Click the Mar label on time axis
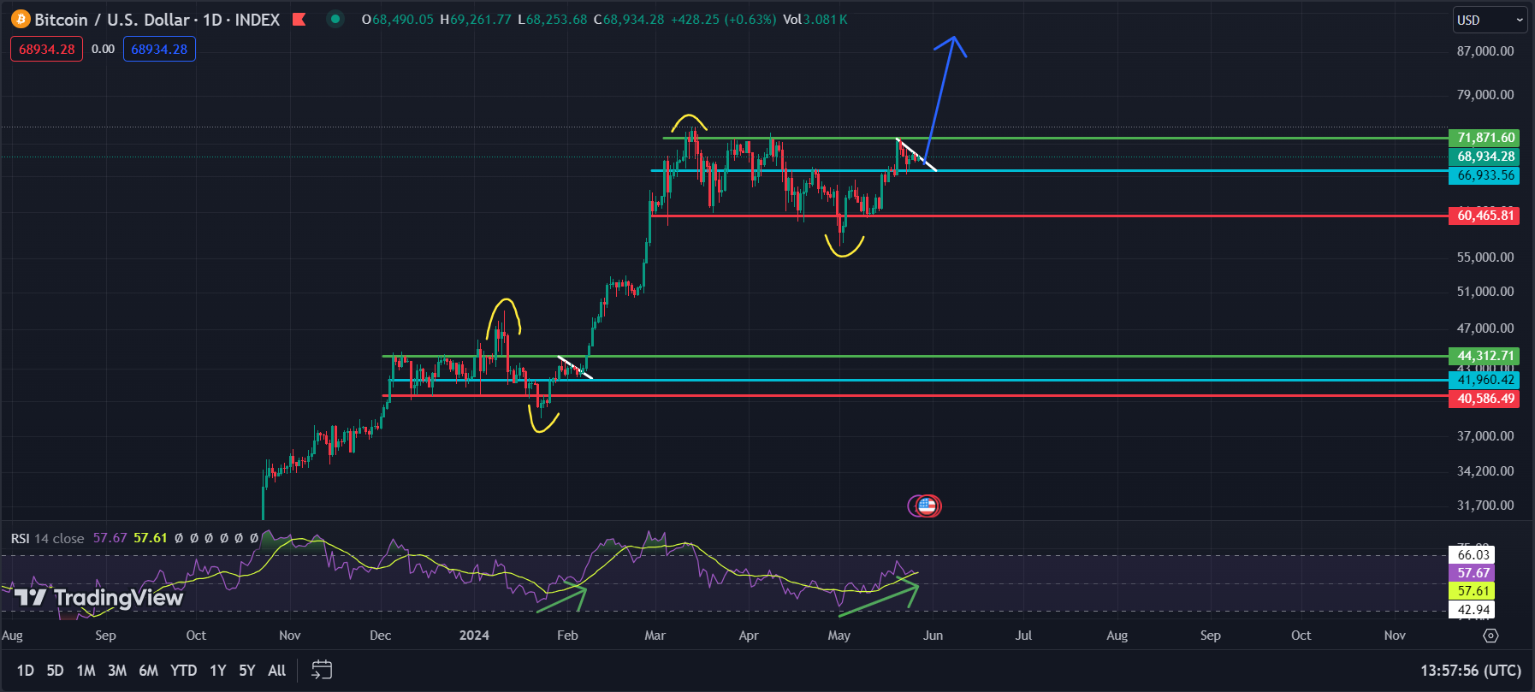This screenshot has width=1535, height=692. tap(655, 636)
